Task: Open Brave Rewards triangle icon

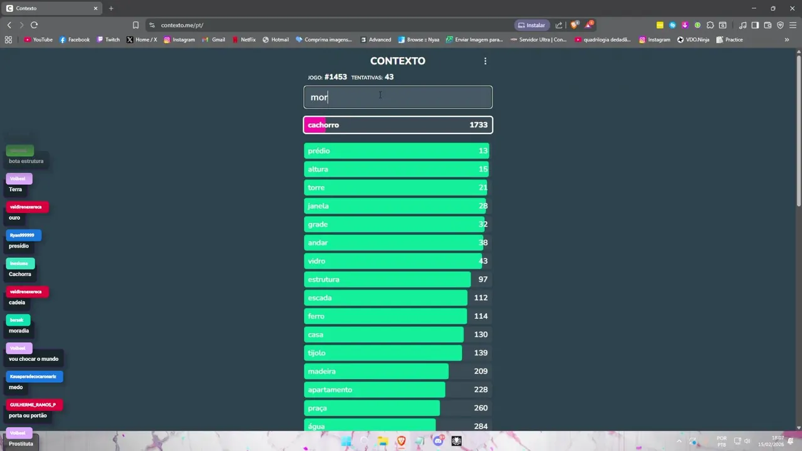Action: pos(589,25)
